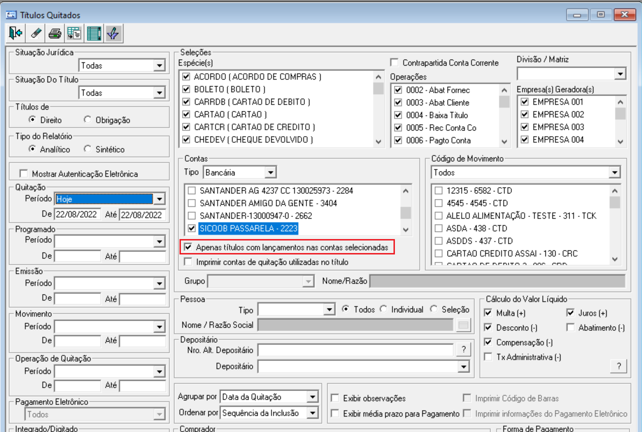The image size is (642, 432).
Task: Uncheck EMPRESA 003 in Empresa(s) Geradora(s)
Action: coord(525,127)
